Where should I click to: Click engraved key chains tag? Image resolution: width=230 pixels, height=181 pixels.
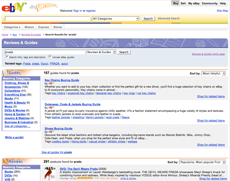(80, 93)
